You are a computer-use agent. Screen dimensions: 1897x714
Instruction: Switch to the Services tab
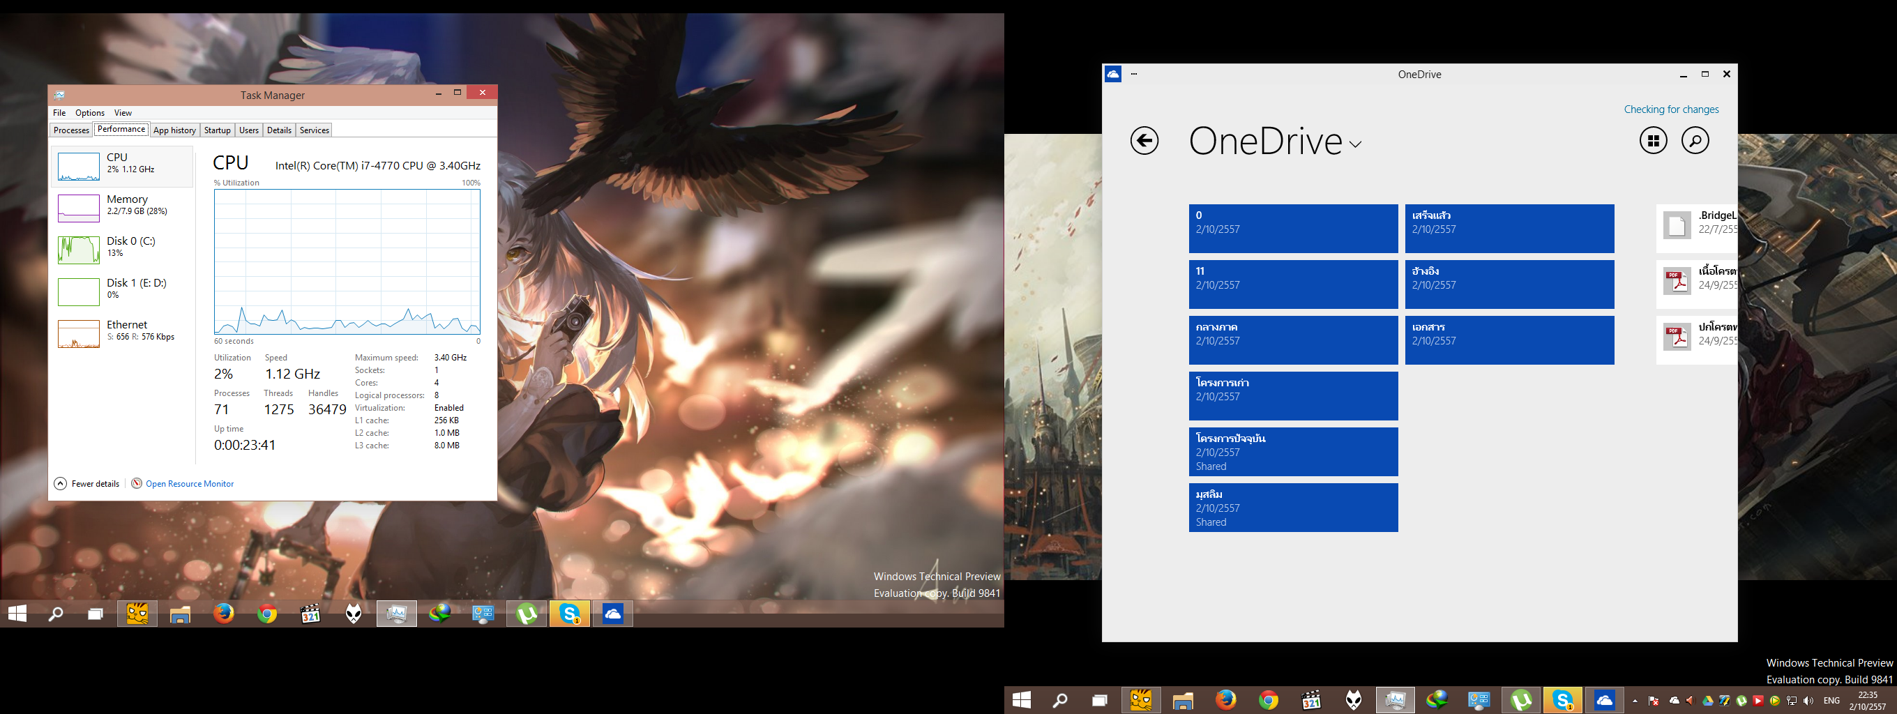[315, 130]
